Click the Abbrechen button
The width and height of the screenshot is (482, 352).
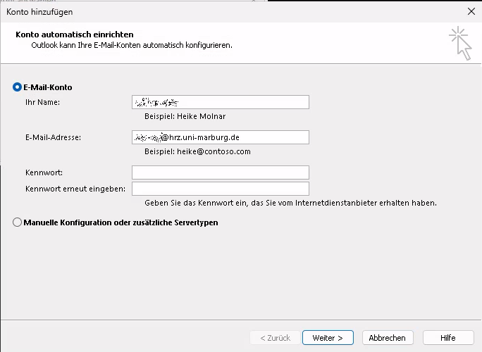coord(387,338)
